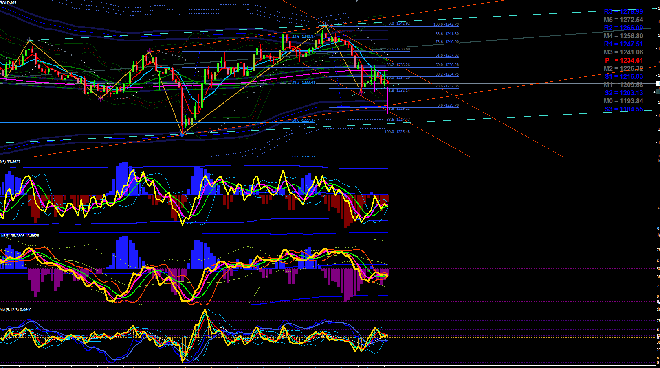
Task: Select the S1 = 1216.03 support label
Action: point(624,77)
